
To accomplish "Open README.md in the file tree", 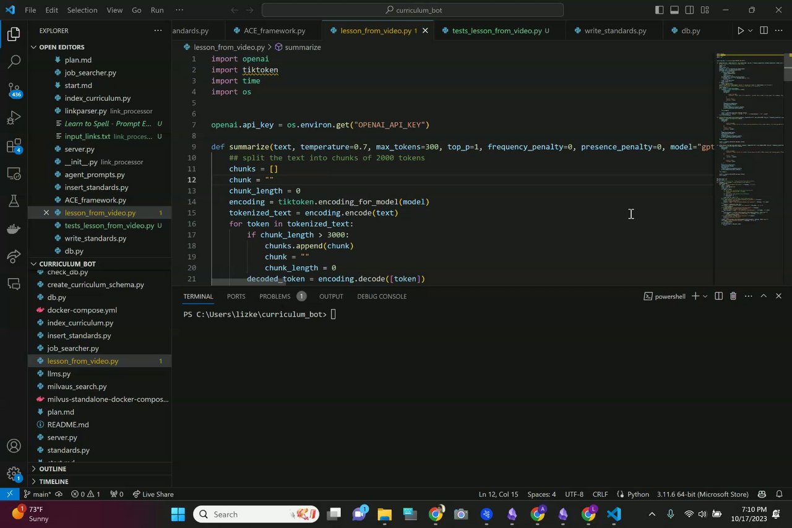I will click(68, 425).
